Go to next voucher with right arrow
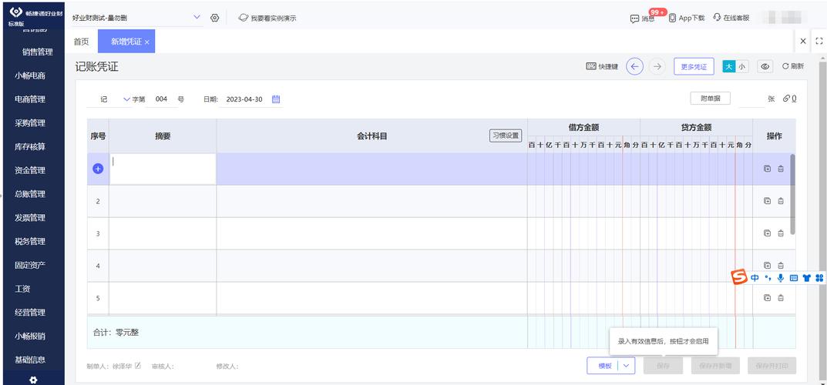The image size is (827, 385). pyautogui.click(x=657, y=66)
